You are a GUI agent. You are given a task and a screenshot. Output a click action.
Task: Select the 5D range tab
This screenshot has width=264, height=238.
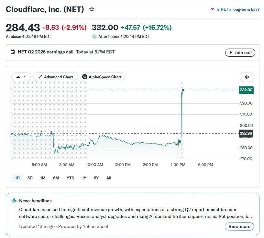coord(30,178)
